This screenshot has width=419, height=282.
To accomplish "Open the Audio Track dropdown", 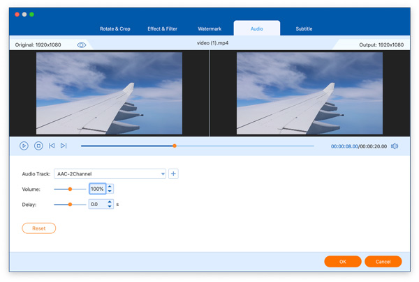I will (163, 174).
